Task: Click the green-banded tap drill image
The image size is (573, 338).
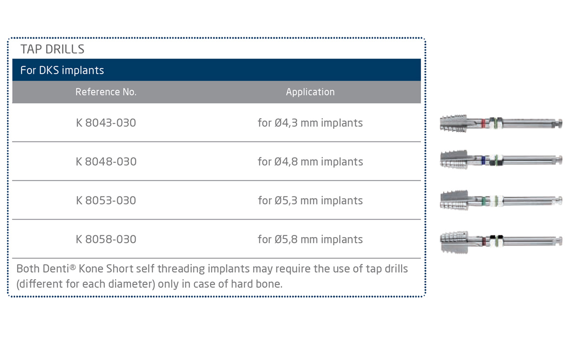Action: [500, 200]
